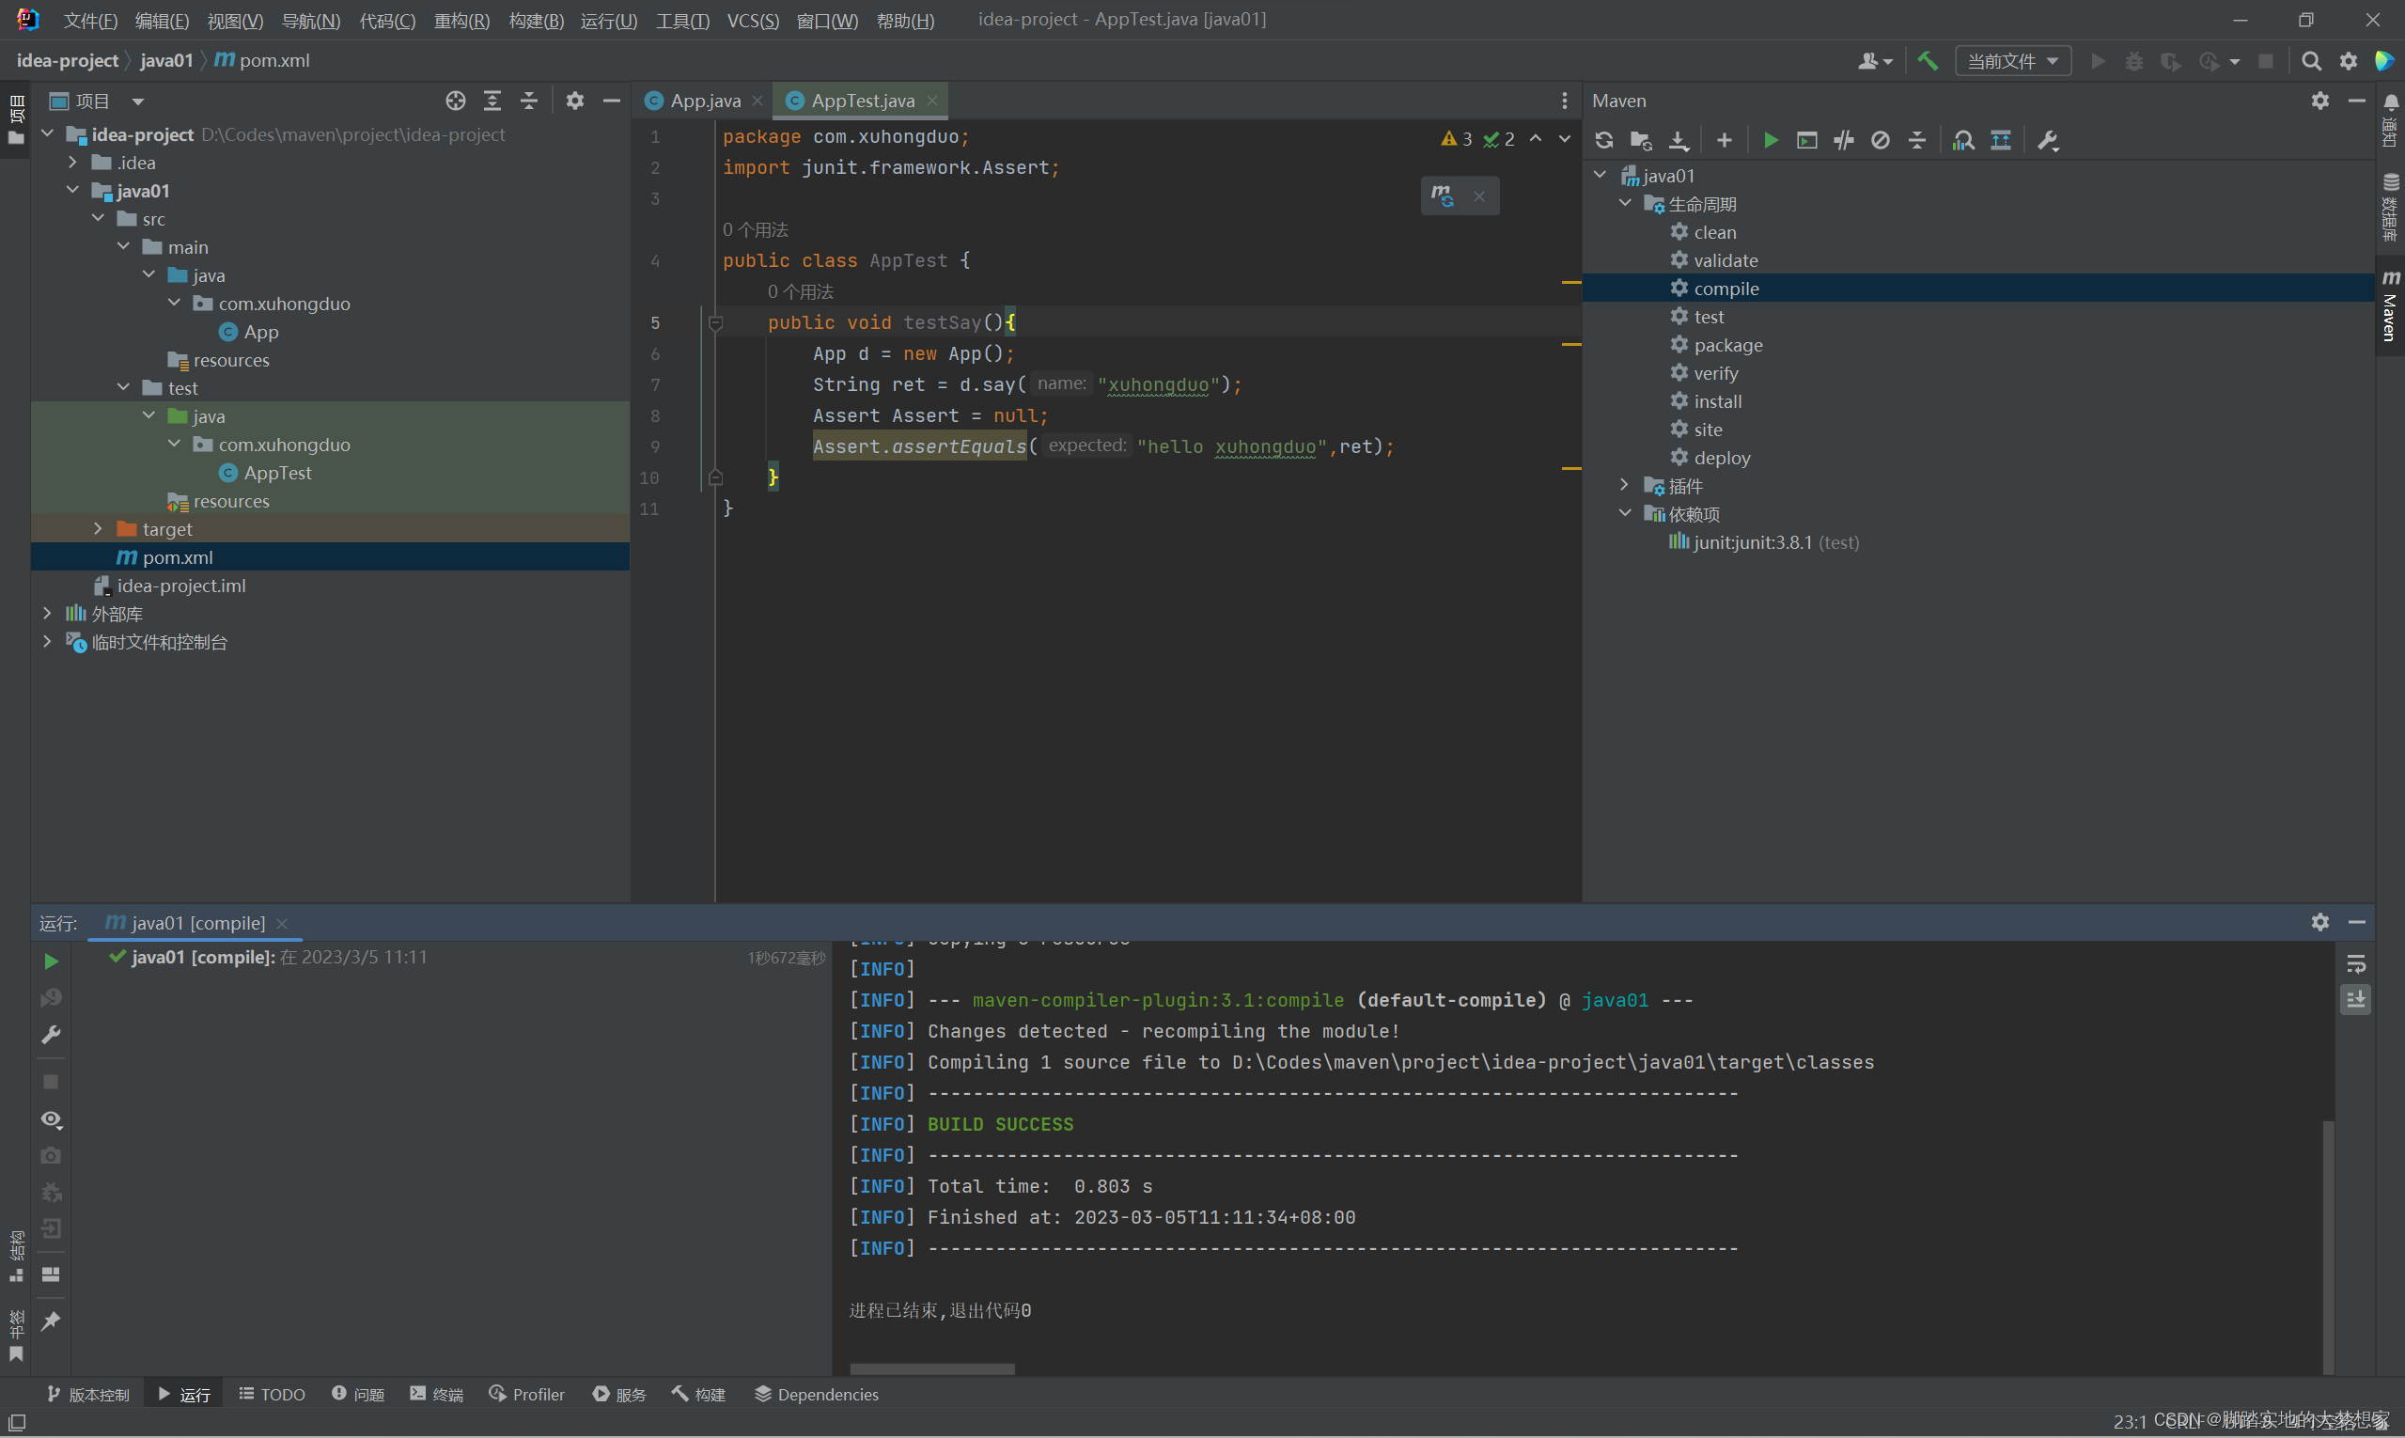2405x1438 pixels.
Task: Toggle Maven offline mode icon
Action: coord(1844,140)
